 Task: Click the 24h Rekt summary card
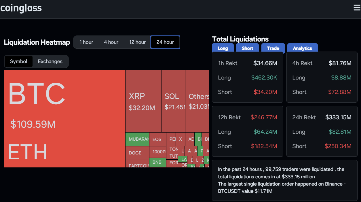pos(322,131)
